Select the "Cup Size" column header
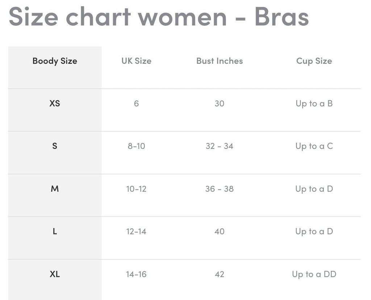Image resolution: width=371 pixels, height=300 pixels. pyautogui.click(x=314, y=61)
